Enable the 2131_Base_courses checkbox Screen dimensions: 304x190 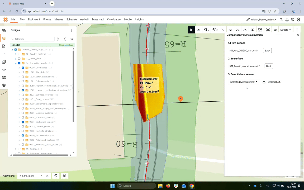[23, 99]
